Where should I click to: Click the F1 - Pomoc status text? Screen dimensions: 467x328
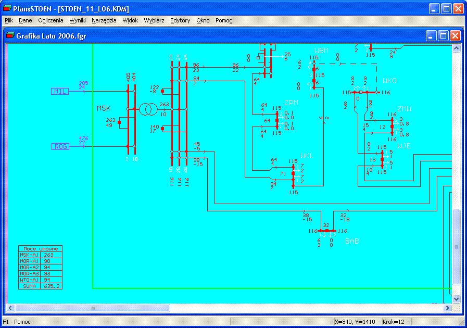[x=17, y=322]
